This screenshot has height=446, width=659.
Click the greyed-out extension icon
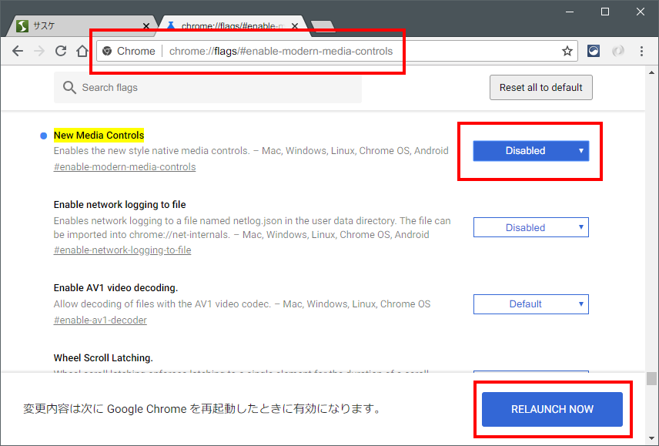point(617,52)
